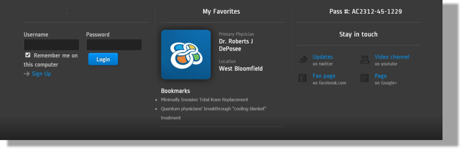Open the Updates on twitter link

click(323, 57)
